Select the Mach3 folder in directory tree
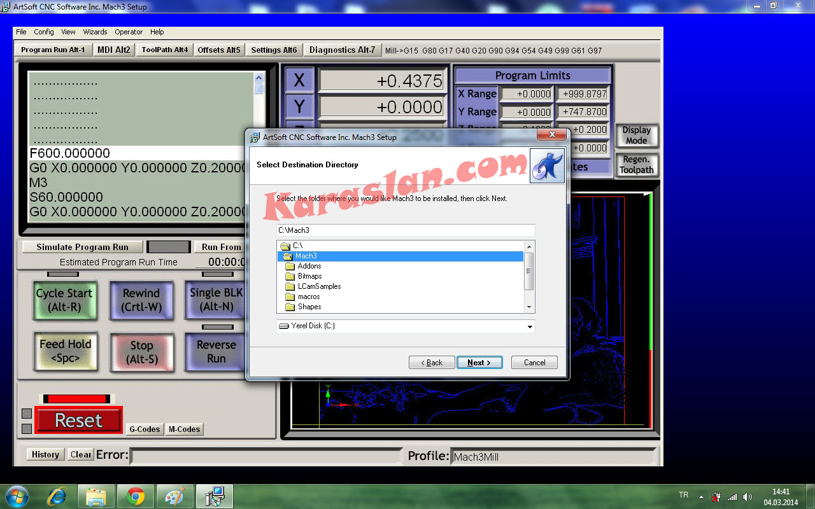Screen dimensions: 815x509 (x=400, y=256)
